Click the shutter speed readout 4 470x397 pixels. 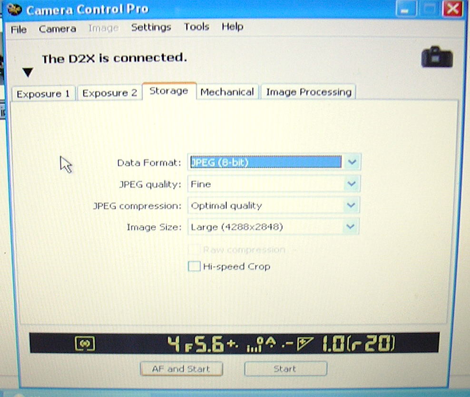174,344
